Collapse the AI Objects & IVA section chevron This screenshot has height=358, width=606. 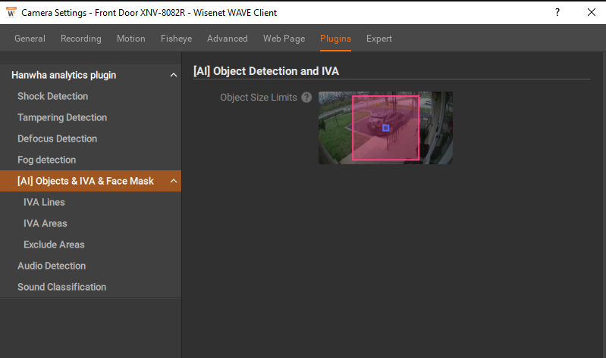[174, 181]
